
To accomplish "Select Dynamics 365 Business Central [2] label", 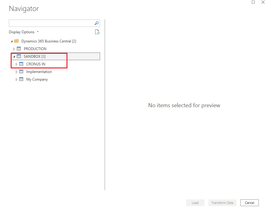I will 49,41.
